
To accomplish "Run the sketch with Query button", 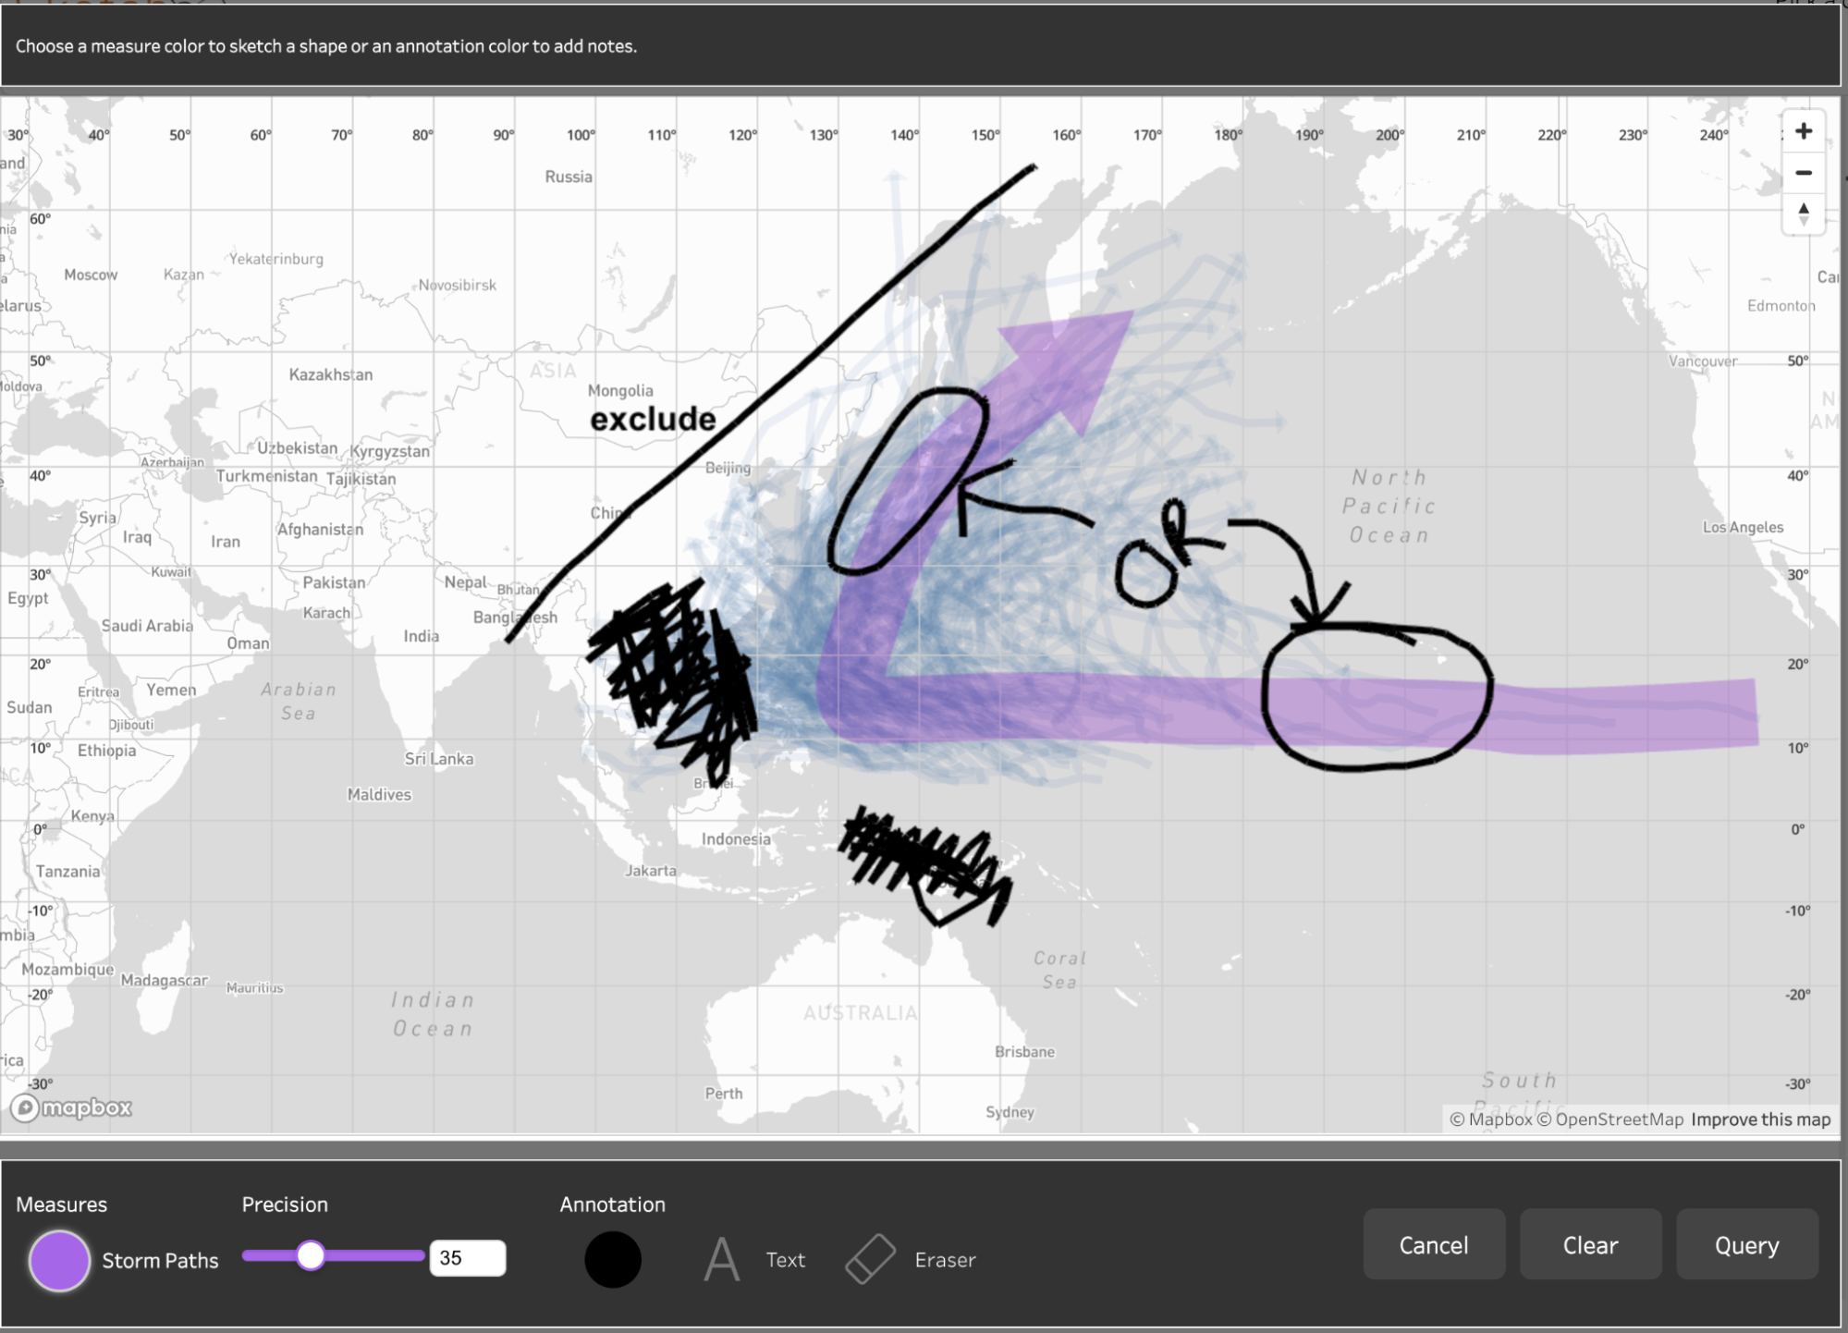I will [1746, 1245].
